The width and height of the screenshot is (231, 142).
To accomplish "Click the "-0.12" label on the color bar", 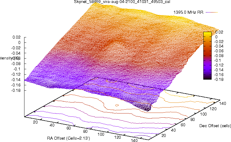I will click(218, 65).
